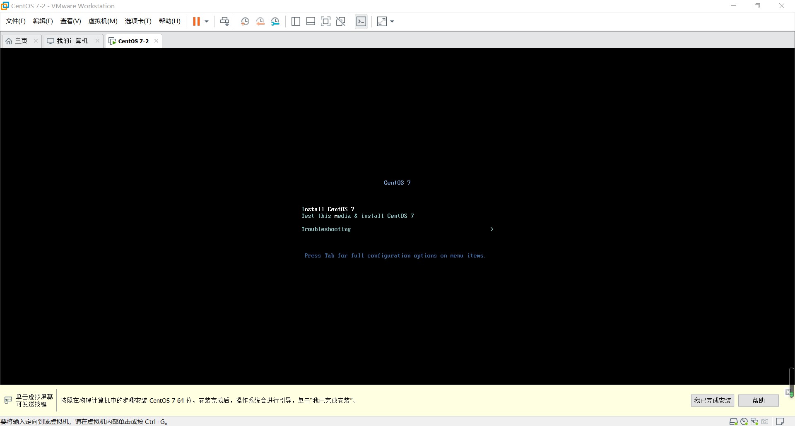Image resolution: width=795 pixels, height=426 pixels.
Task: Switch to the 主页 tab
Action: coord(22,41)
